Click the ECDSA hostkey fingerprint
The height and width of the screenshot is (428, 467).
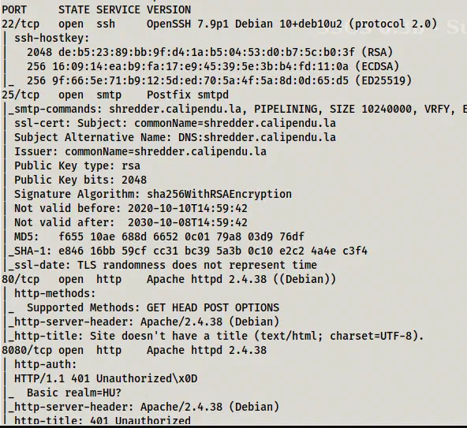click(200, 67)
